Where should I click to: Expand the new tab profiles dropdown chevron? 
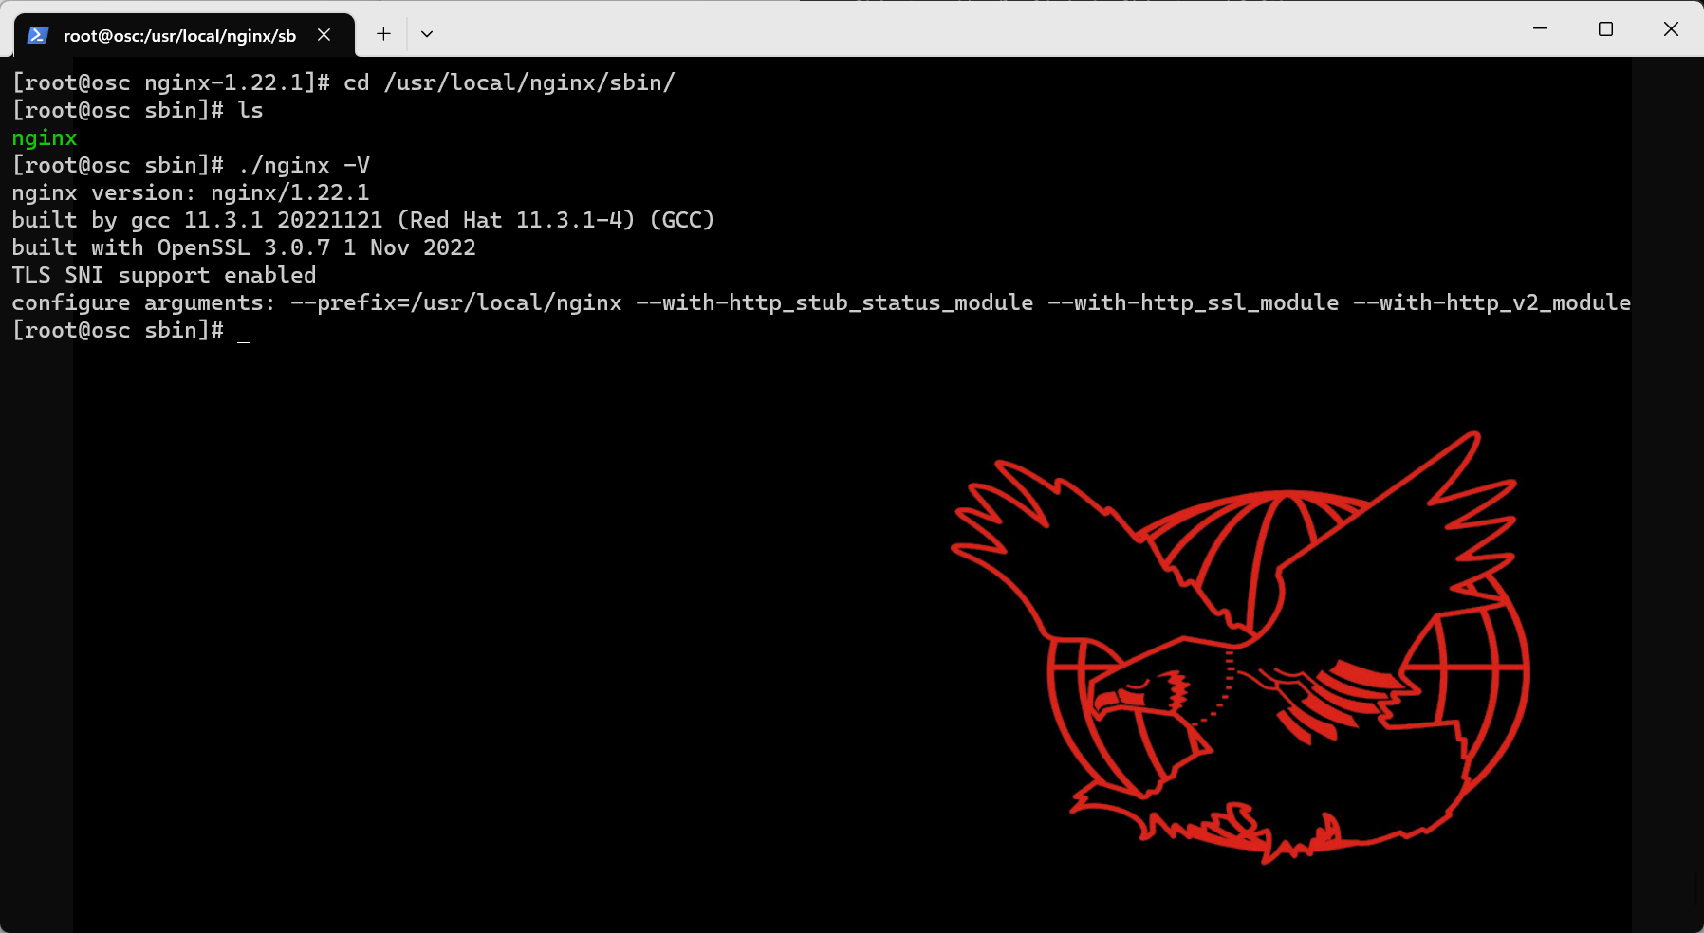click(x=427, y=34)
